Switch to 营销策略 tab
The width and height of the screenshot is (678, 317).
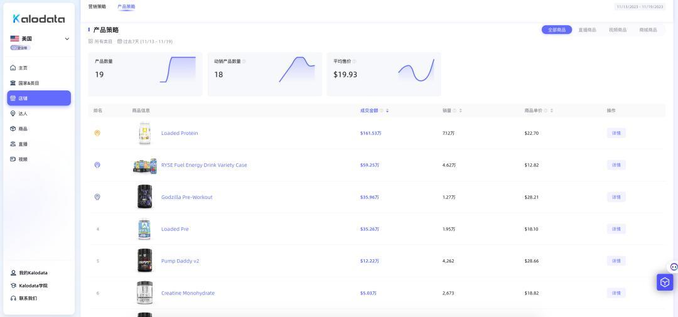(x=97, y=6)
